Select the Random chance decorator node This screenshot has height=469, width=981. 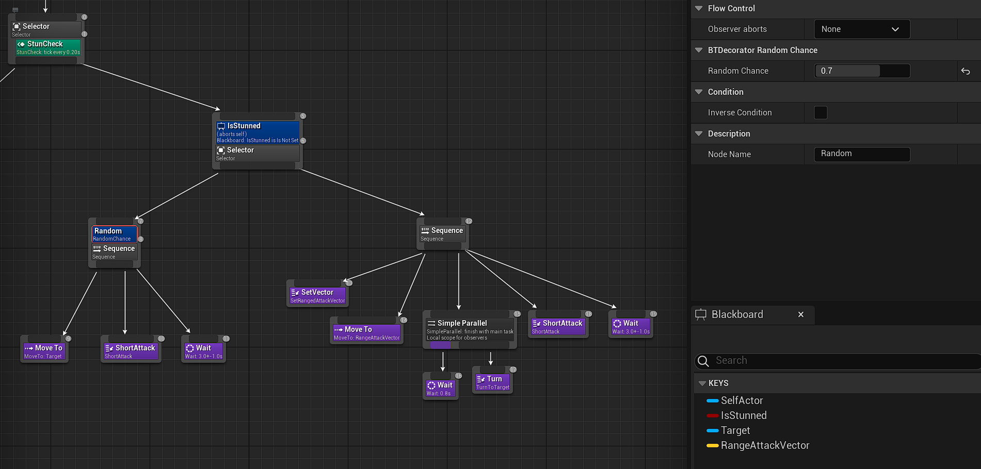(115, 234)
